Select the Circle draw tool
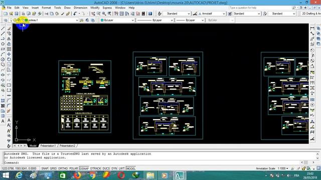Screen dimensions: 321x180 click(3, 59)
